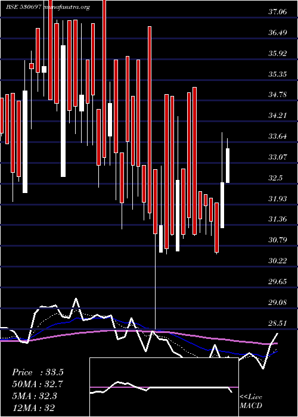The width and height of the screenshot is (298, 417).
Task: Click the 33.07 price axis label
Action: (x=278, y=157)
